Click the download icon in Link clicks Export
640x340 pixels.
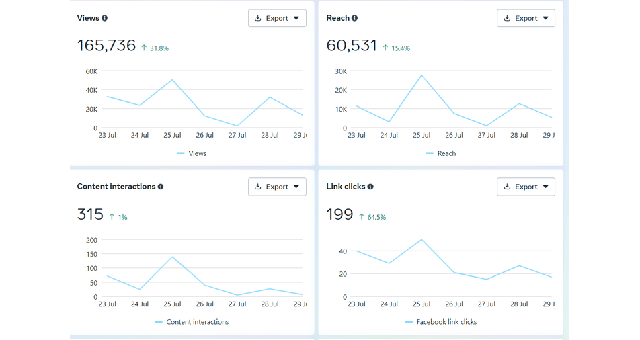coord(507,187)
